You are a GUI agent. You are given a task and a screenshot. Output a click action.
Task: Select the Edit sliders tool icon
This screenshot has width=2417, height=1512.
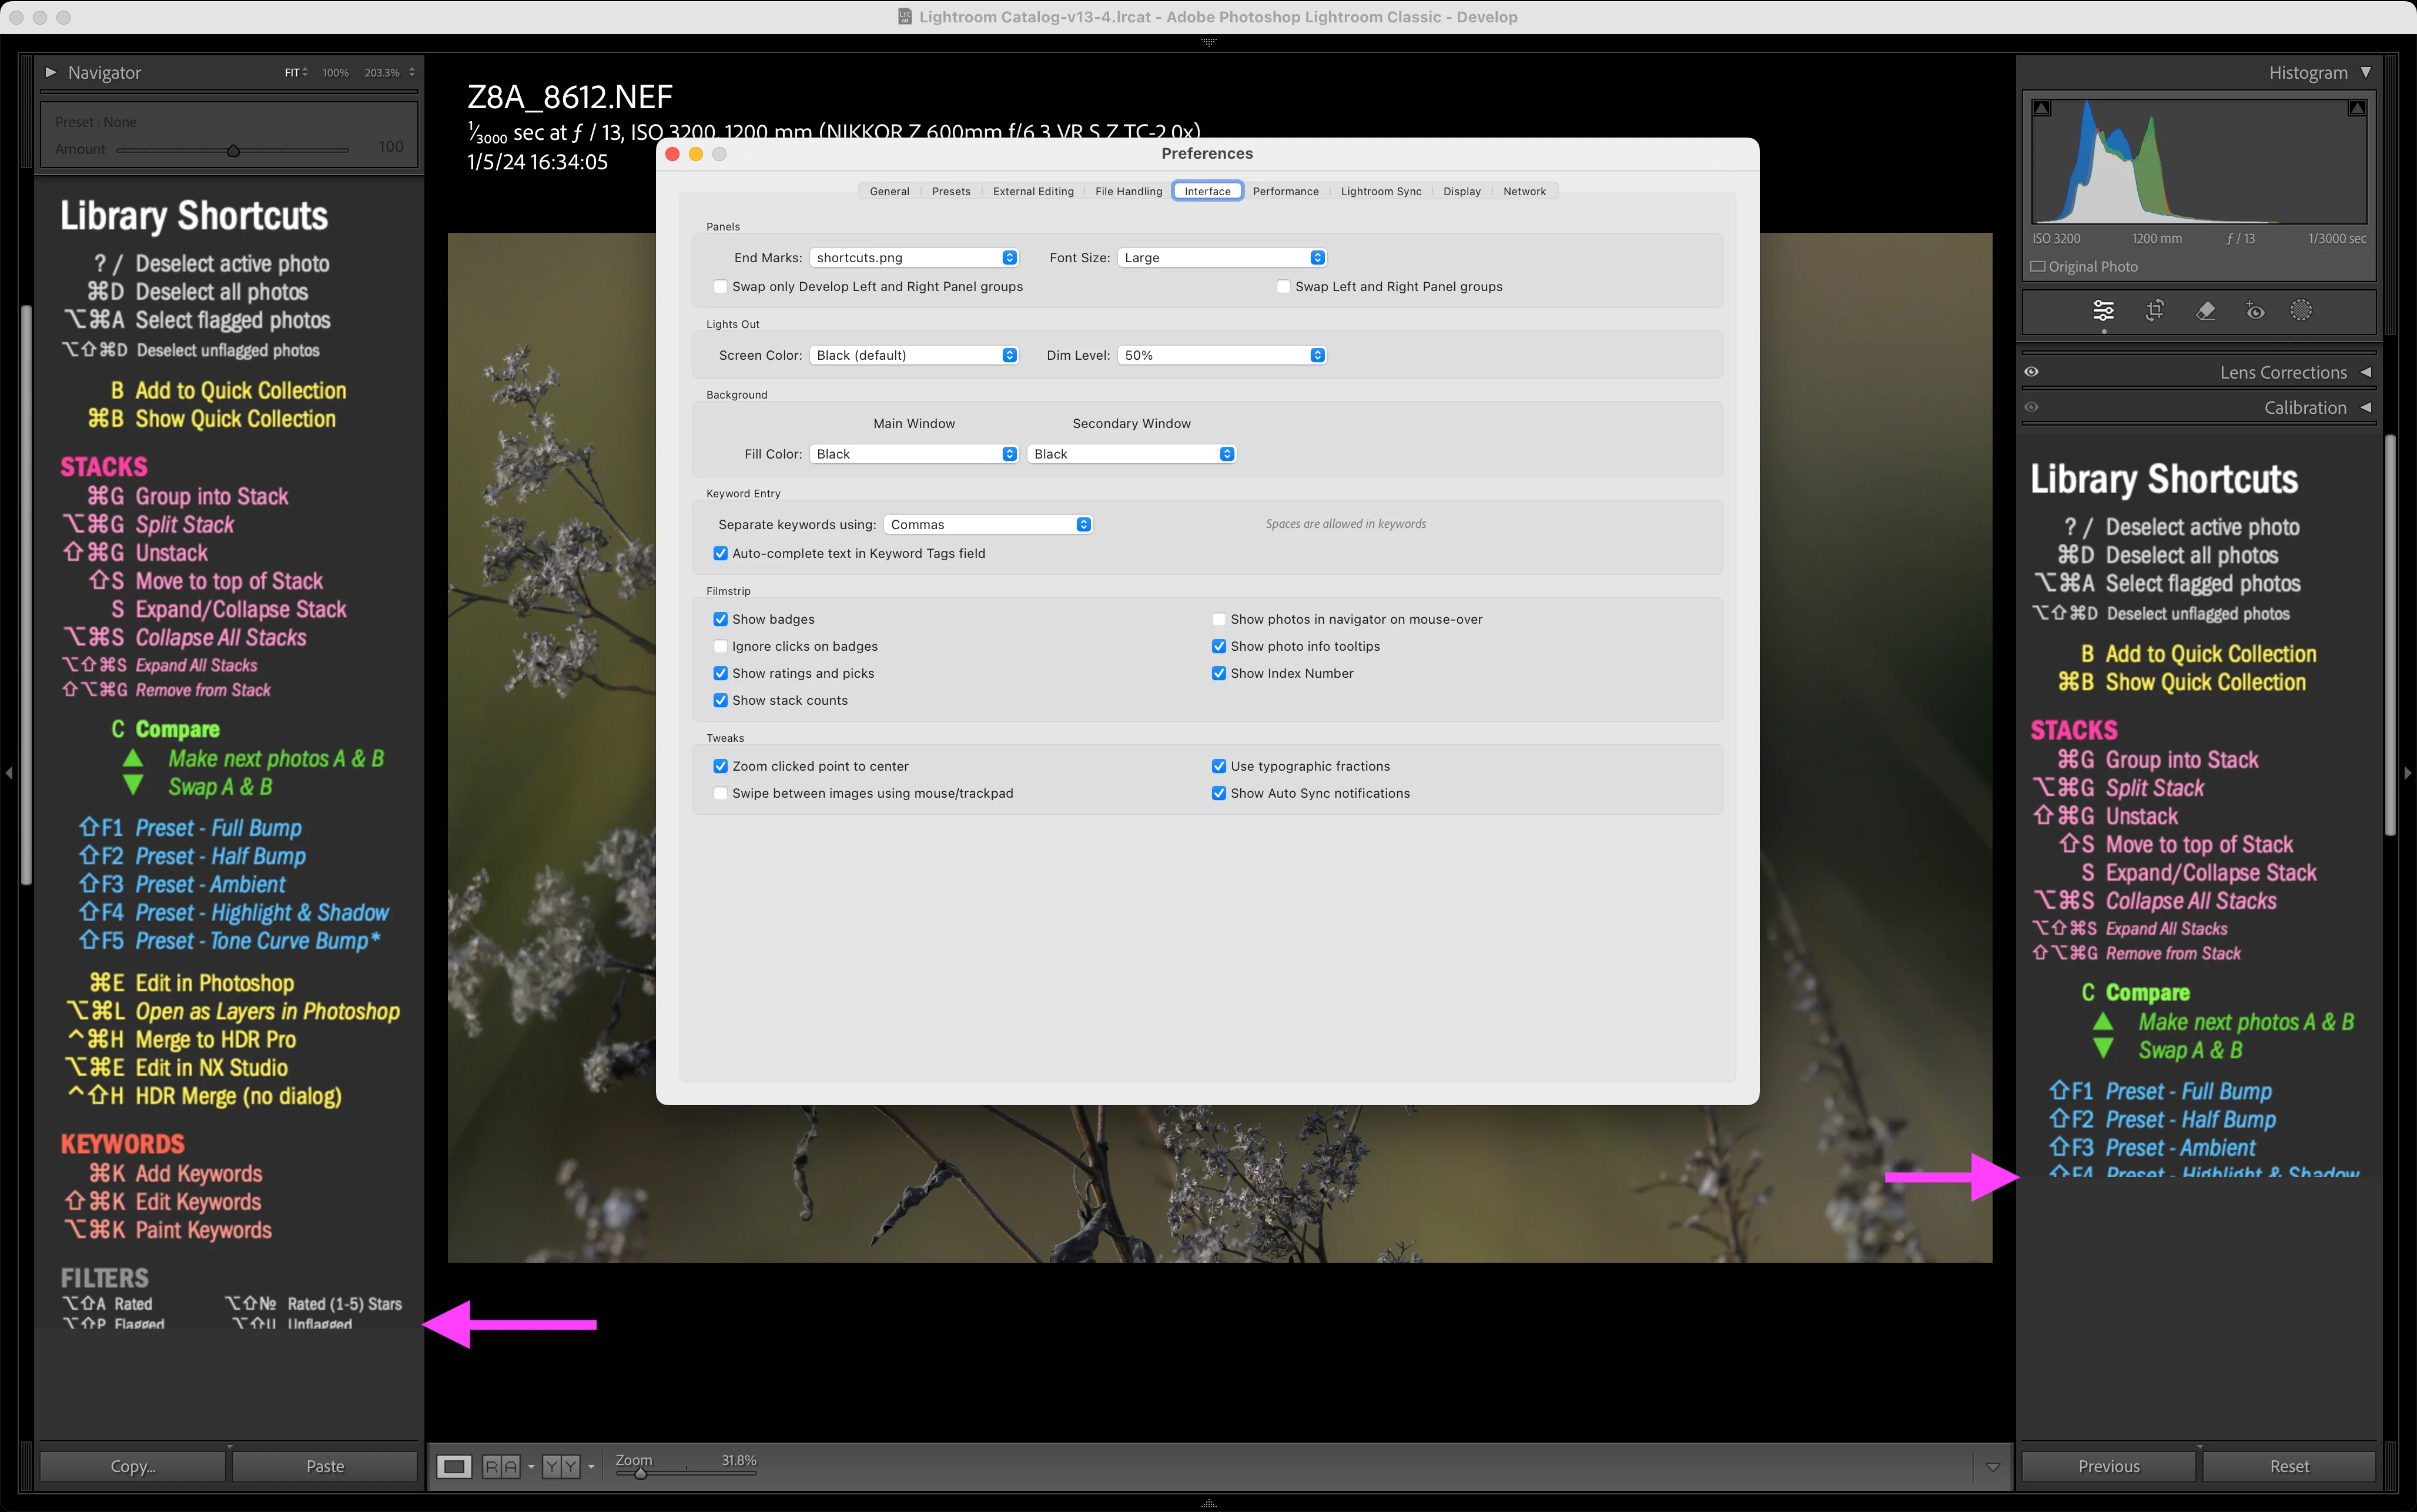pos(2103,310)
